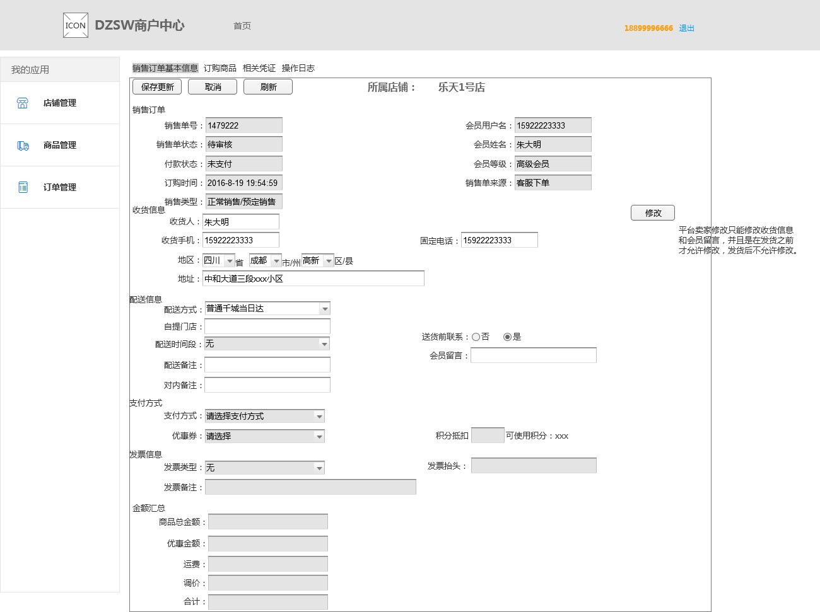The width and height of the screenshot is (820, 612).
Task: Open the 支付方式 payment dropdown
Action: [265, 416]
